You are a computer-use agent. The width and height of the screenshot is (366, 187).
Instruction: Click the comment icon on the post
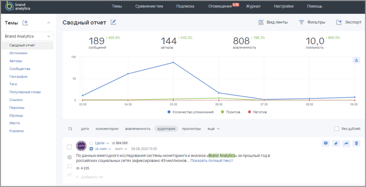tap(326, 143)
